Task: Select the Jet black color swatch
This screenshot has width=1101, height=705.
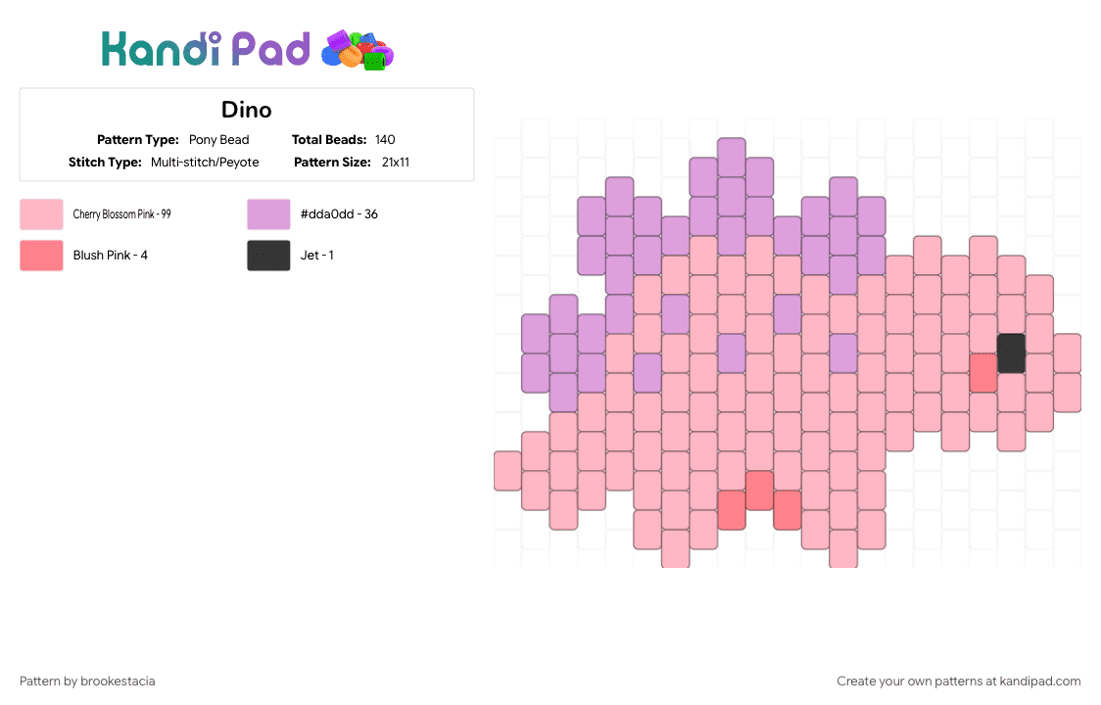Action: tap(268, 256)
